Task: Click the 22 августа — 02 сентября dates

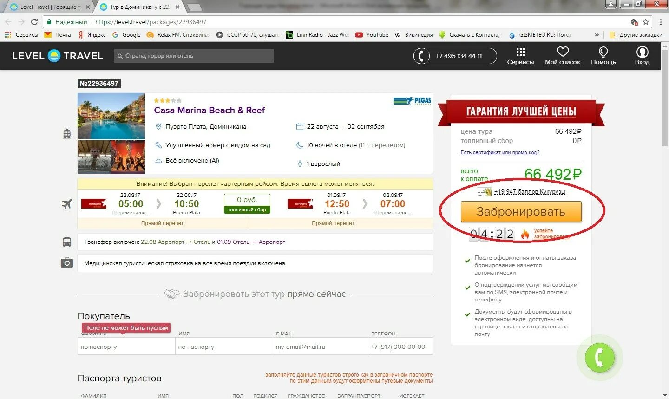Action: pyautogui.click(x=345, y=126)
